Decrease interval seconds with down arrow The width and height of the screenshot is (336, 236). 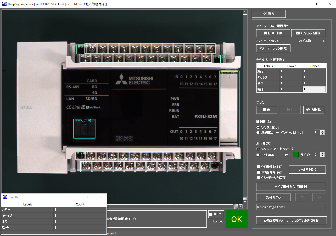[x=322, y=134]
